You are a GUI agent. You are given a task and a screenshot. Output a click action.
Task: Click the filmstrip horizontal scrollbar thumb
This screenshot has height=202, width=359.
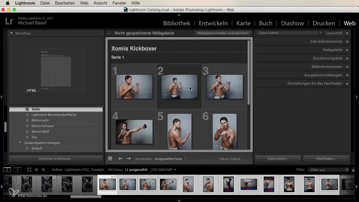pos(86,197)
